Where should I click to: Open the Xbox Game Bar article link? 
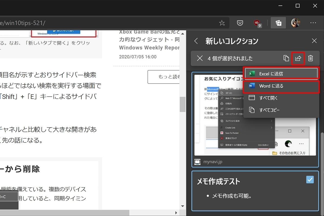[149, 40]
